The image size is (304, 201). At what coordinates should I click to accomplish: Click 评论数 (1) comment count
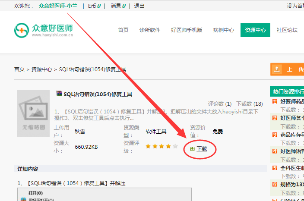pos(220,104)
